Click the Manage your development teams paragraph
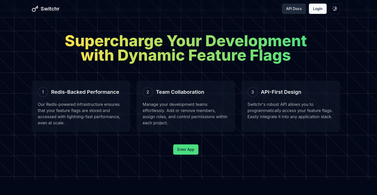 [x=185, y=114]
